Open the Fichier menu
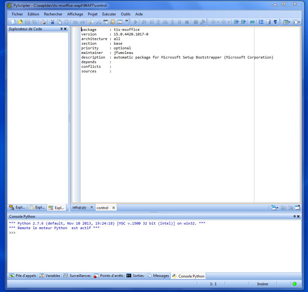 pyautogui.click(x=17, y=14)
